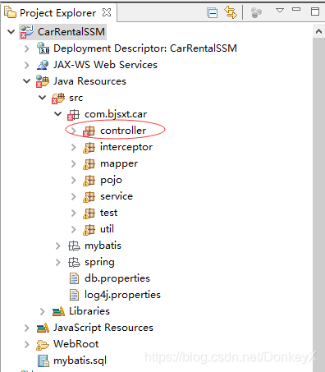Screen dimensions: 325x372
Task: Expand the service package
Action: (73, 196)
